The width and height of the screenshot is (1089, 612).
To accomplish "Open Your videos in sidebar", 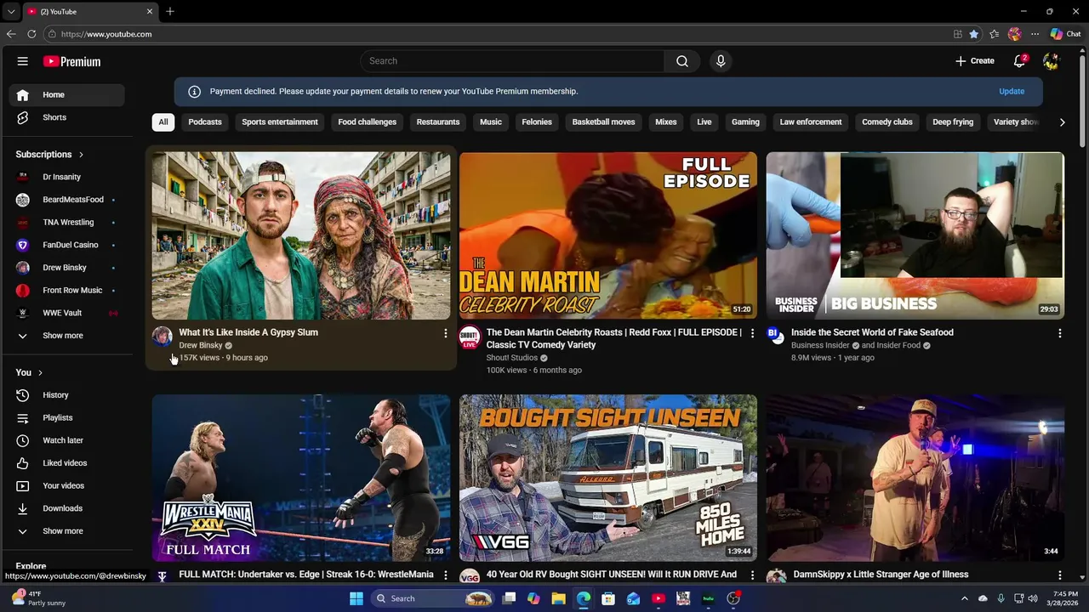I will (66, 486).
